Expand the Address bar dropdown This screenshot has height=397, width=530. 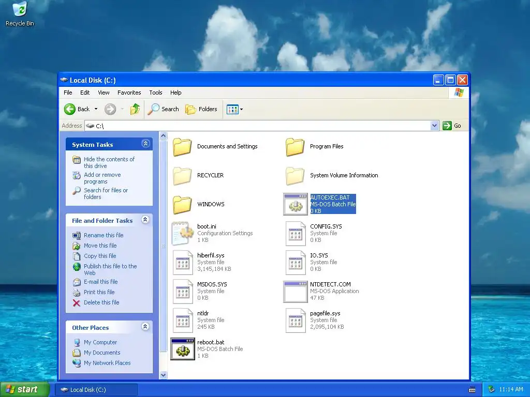click(435, 126)
